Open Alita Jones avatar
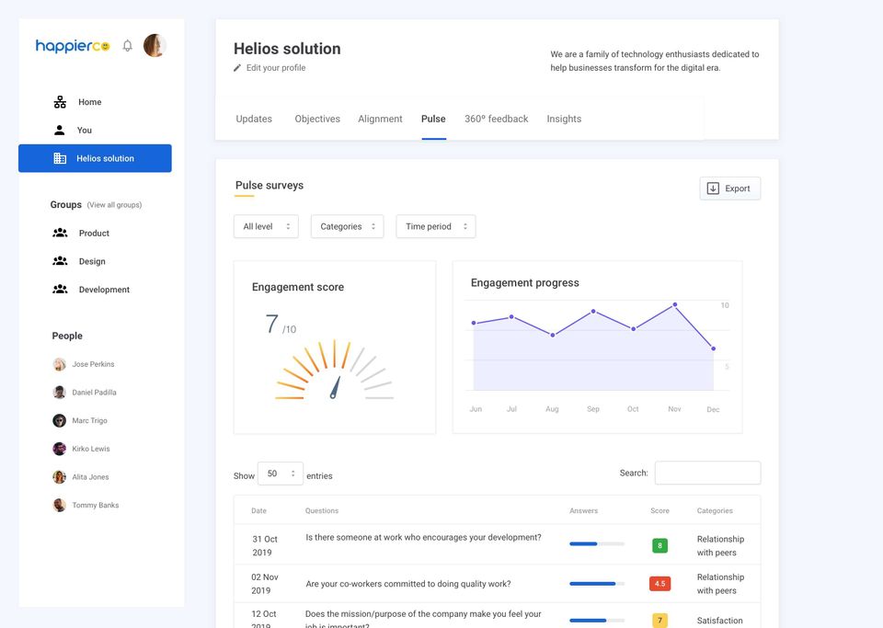This screenshot has width=883, height=628. click(59, 476)
